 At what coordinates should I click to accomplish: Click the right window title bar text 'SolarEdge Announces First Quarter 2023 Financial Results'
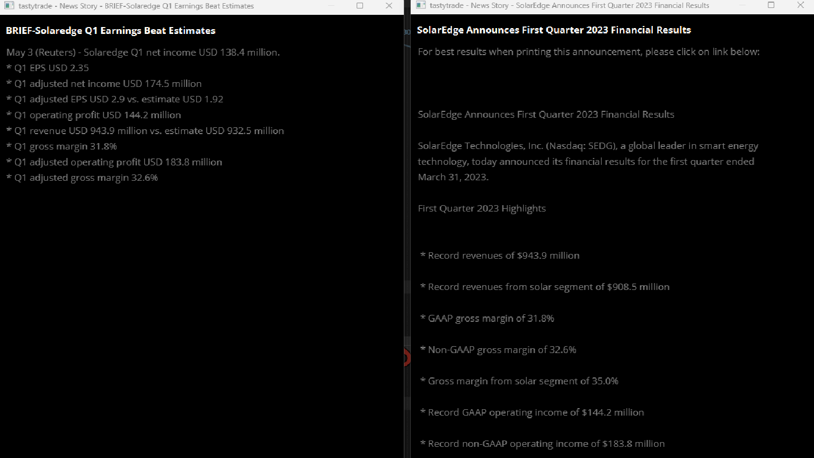pos(613,5)
